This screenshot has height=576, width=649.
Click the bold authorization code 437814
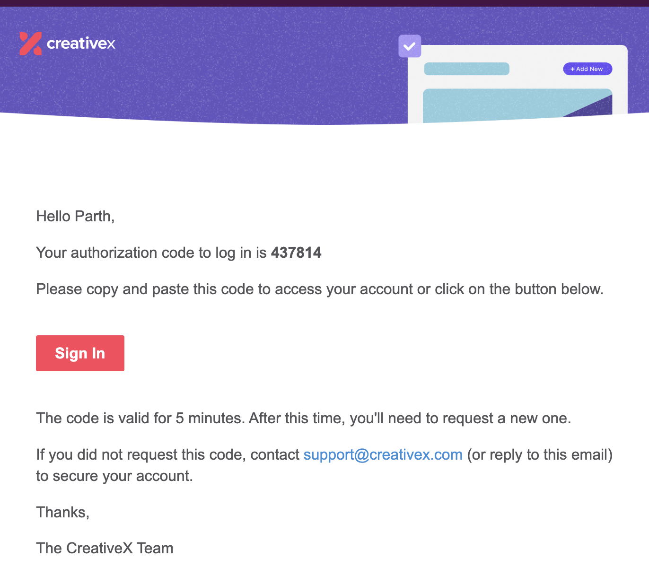coord(296,253)
